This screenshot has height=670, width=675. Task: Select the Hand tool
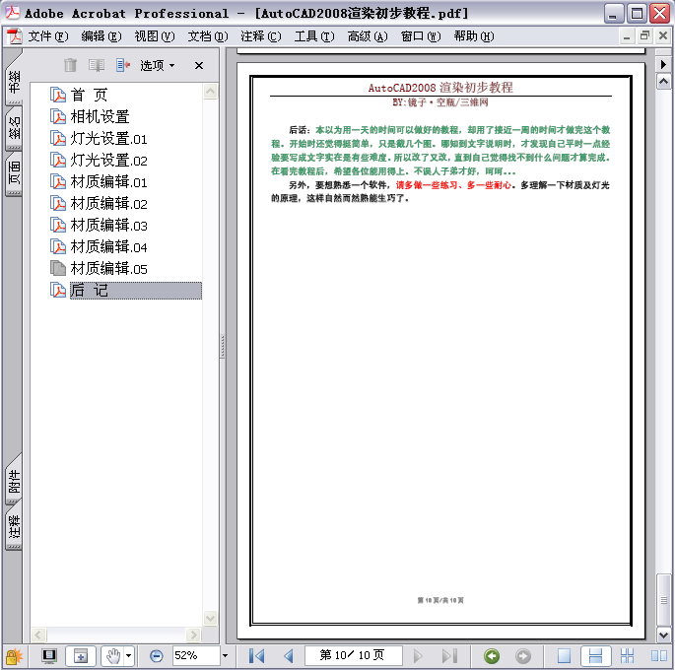coord(113,656)
